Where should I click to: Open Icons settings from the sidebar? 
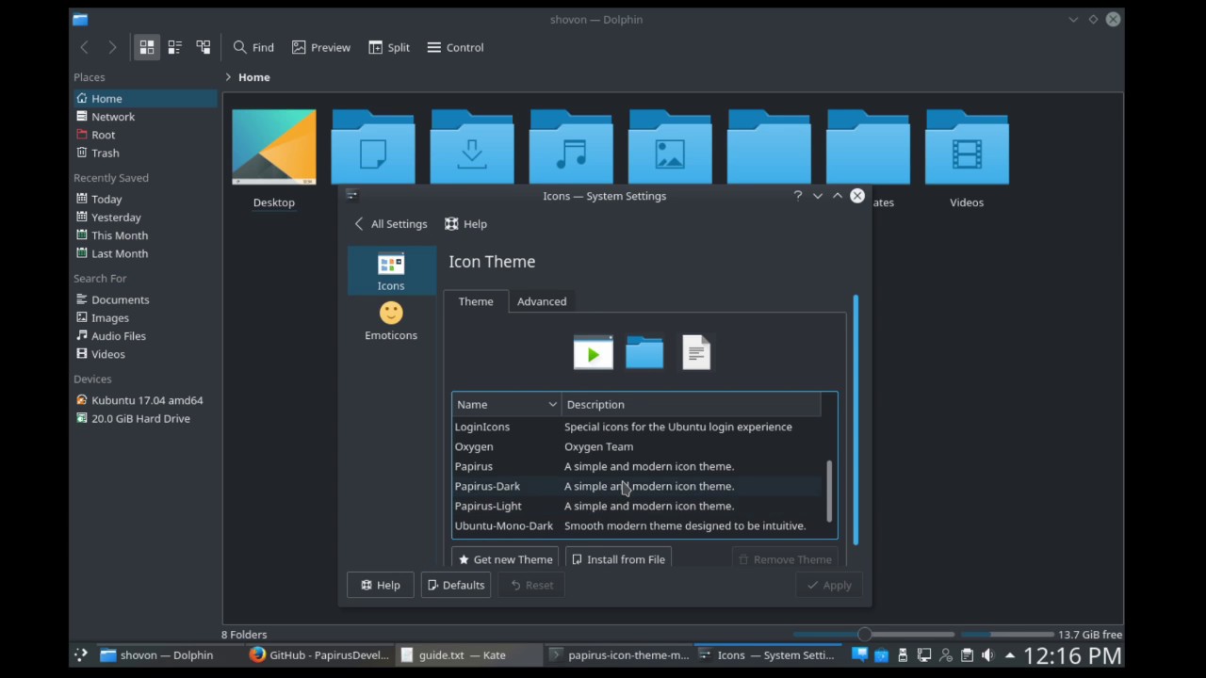tap(390, 271)
